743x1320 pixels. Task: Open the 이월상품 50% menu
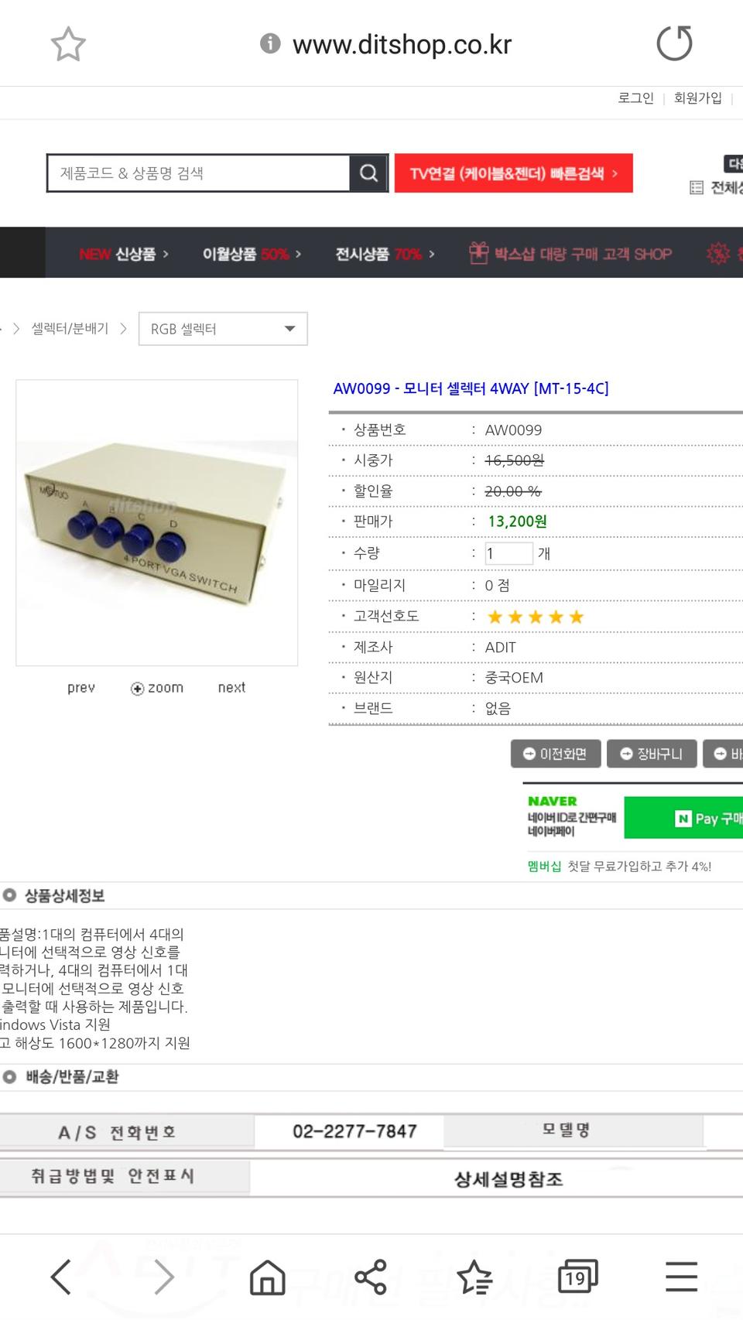pyautogui.click(x=252, y=254)
